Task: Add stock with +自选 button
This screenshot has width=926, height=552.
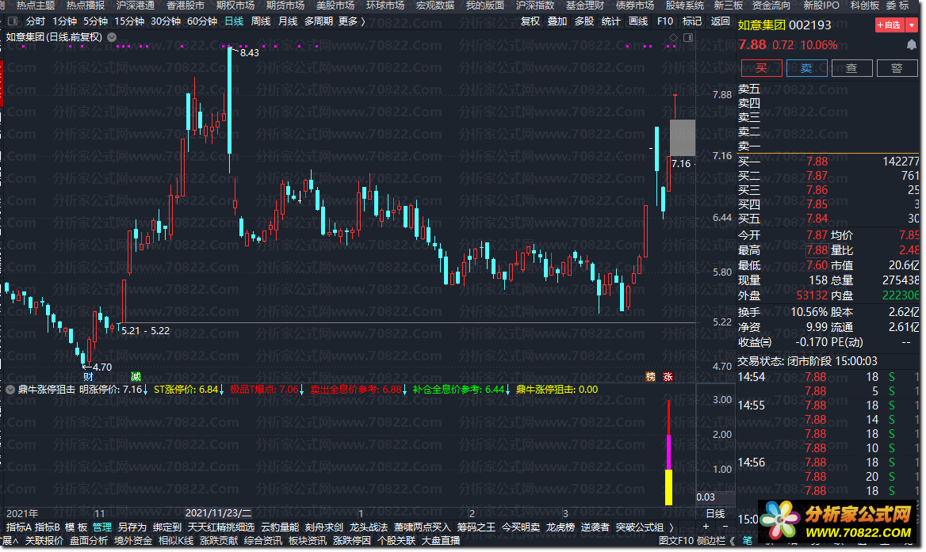Action: point(890,25)
